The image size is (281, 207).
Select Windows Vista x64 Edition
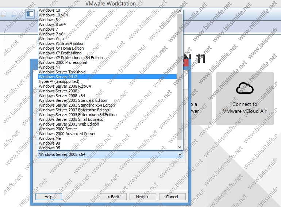coord(107,43)
